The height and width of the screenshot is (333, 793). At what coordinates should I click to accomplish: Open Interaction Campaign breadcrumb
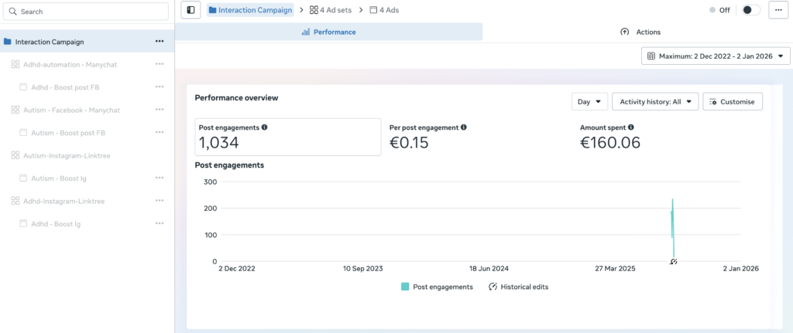[x=250, y=9]
